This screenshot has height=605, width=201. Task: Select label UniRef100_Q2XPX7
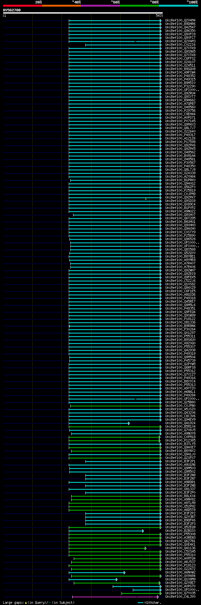[x=180, y=458]
